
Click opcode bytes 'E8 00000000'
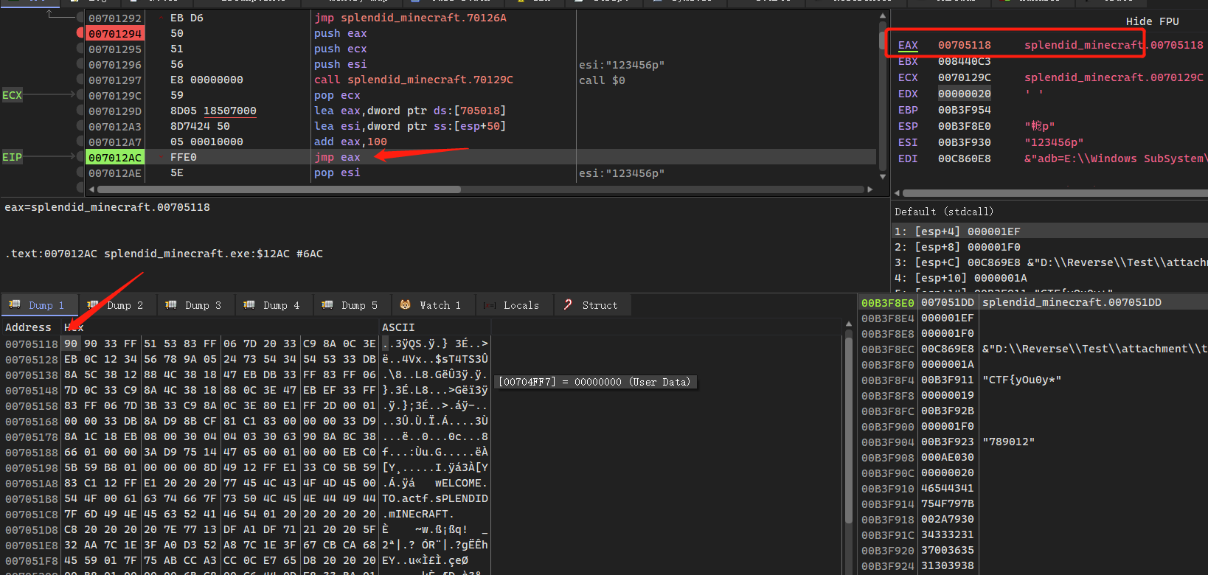pyautogui.click(x=206, y=80)
